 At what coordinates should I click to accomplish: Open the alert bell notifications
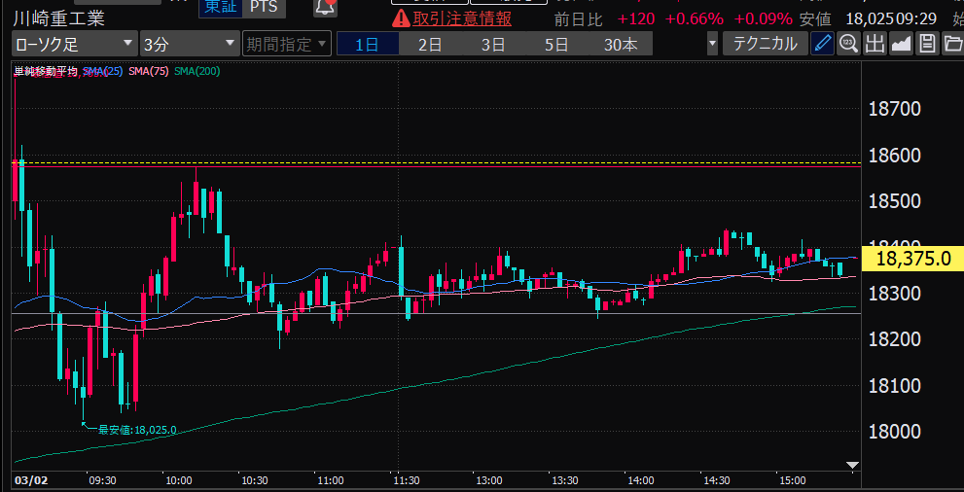(x=325, y=8)
